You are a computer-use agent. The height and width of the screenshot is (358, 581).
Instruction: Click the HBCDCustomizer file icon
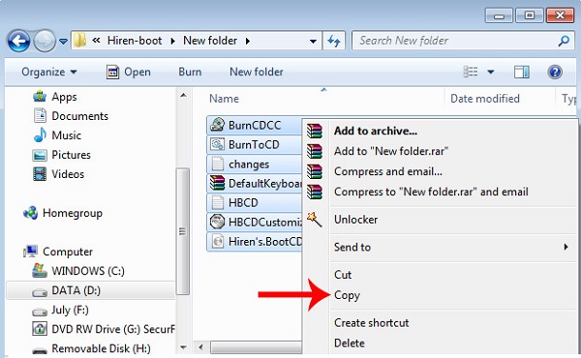click(217, 222)
